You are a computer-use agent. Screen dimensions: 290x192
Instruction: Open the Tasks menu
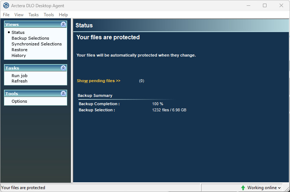click(x=34, y=15)
